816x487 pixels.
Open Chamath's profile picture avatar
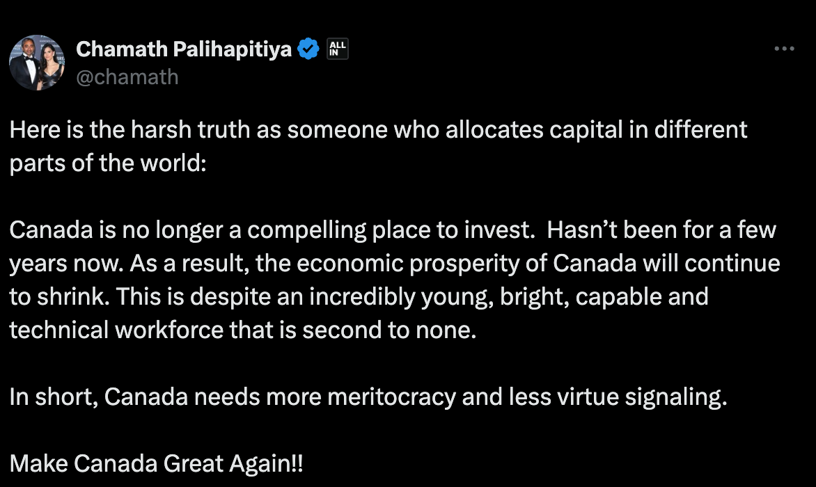37,63
